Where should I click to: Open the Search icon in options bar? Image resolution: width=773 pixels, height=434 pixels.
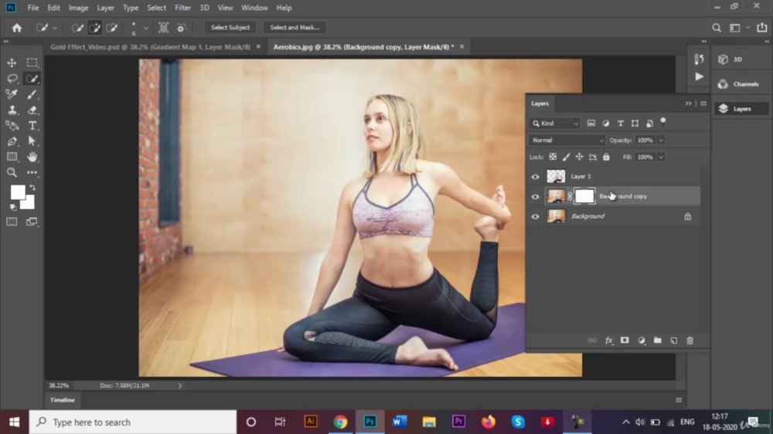(x=717, y=28)
